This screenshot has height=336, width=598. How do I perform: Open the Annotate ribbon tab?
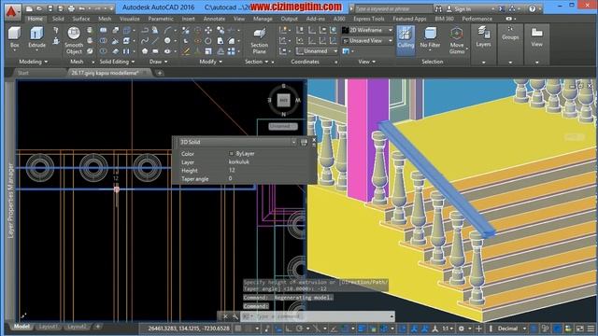pyautogui.click(x=214, y=19)
